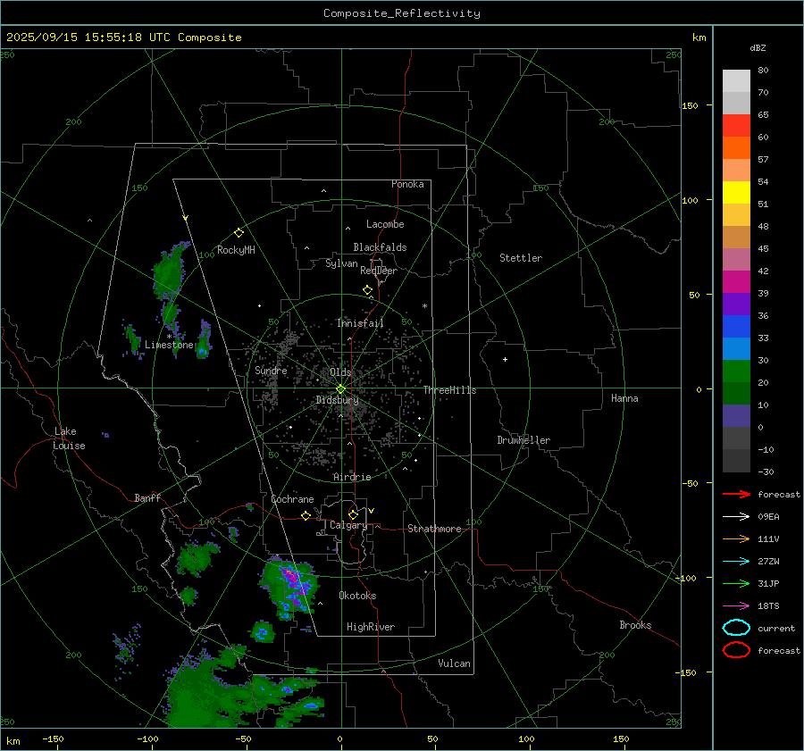
Task: Pick the yellow swatch between 54 and 51
Action: pos(736,193)
